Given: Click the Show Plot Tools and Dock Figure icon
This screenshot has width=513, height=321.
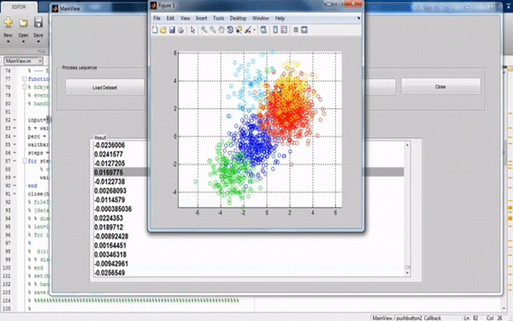Looking at the screenshot, I should point(305,30).
